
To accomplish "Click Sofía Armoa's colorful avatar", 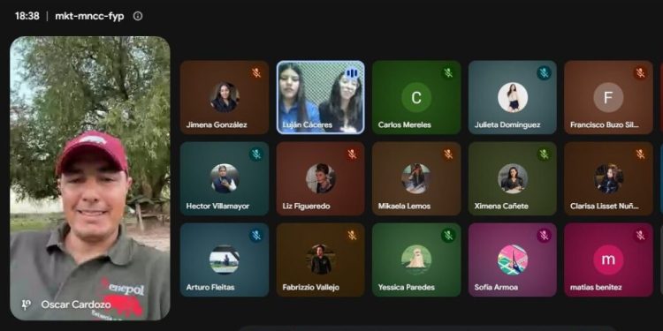I will pyautogui.click(x=513, y=260).
